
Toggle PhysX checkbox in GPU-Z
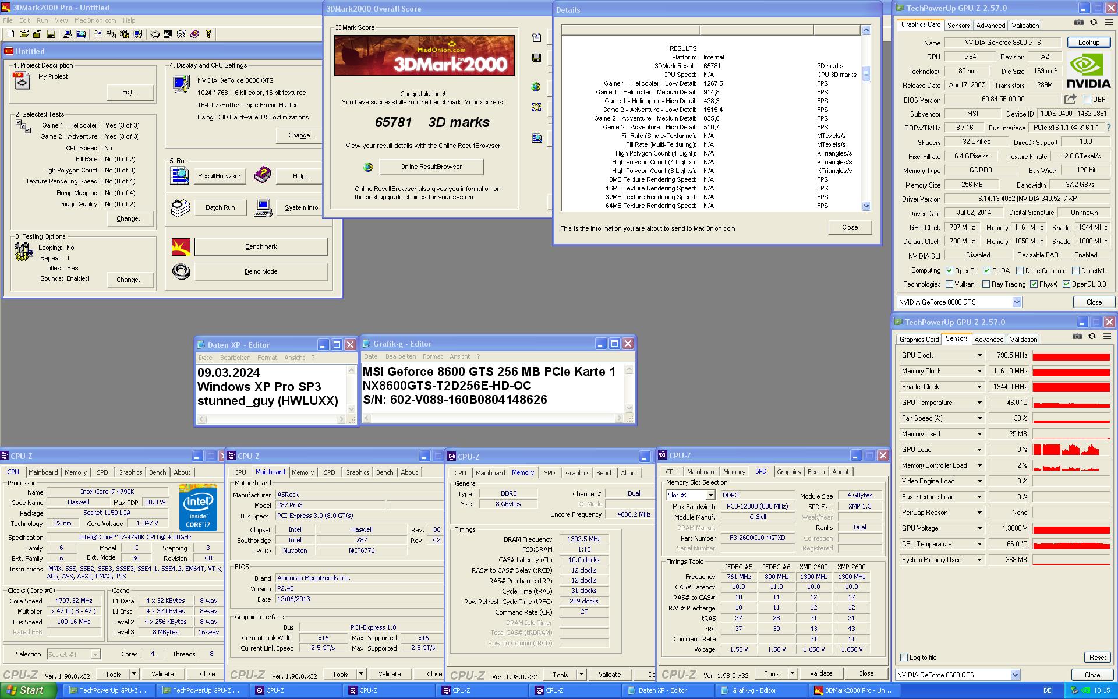click(1034, 284)
